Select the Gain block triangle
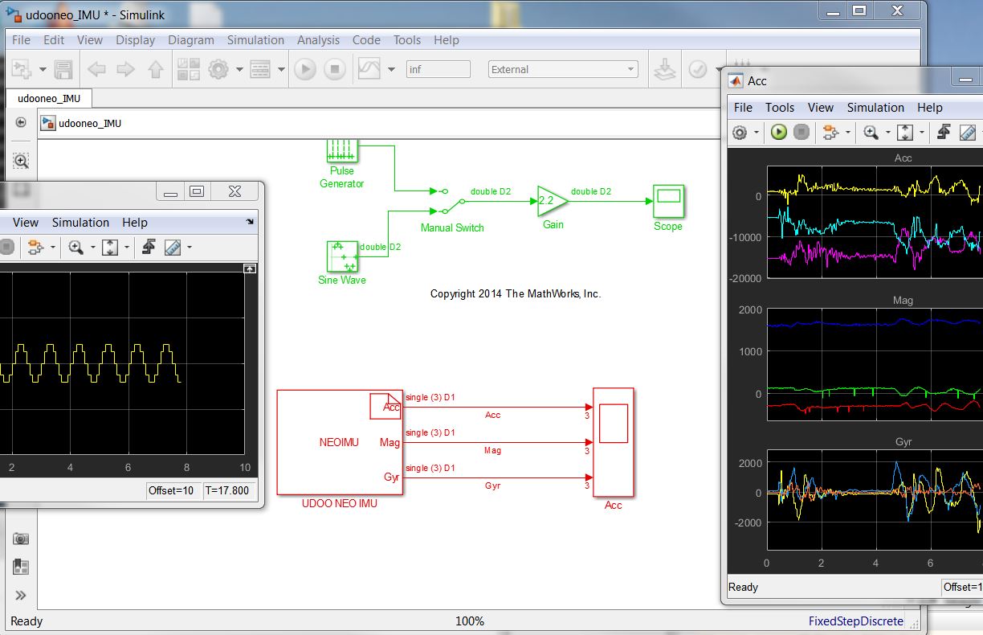This screenshot has height=635, width=983. (552, 201)
